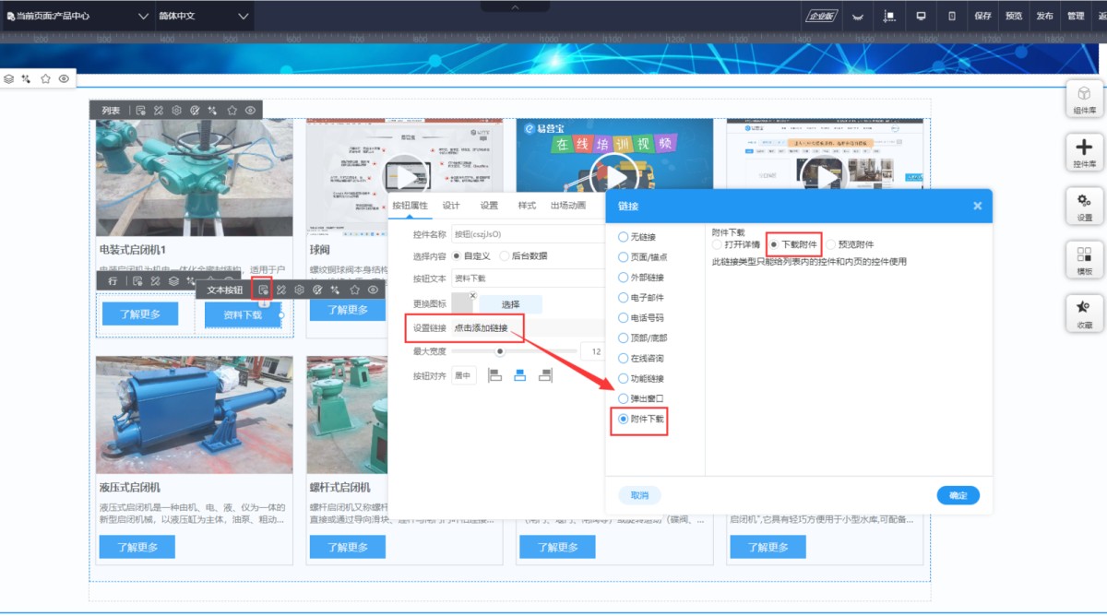The width and height of the screenshot is (1107, 616).
Task: Select 功能链接 radio option
Action: tap(624, 379)
